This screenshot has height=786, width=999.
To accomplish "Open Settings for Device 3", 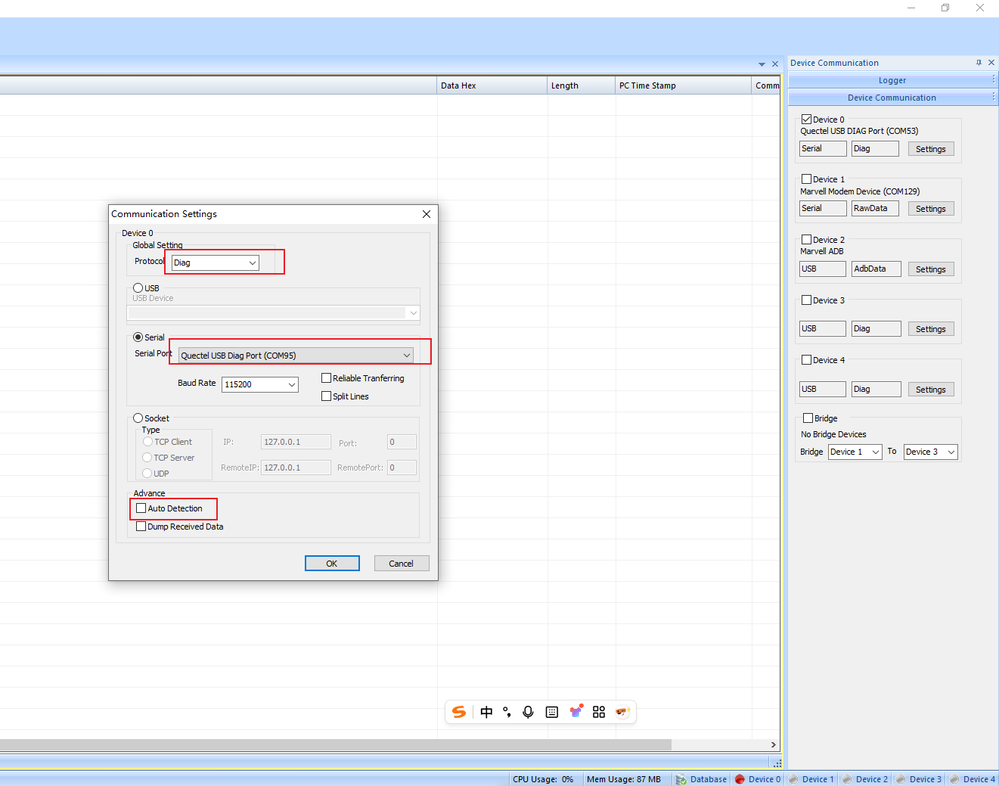I will (931, 329).
